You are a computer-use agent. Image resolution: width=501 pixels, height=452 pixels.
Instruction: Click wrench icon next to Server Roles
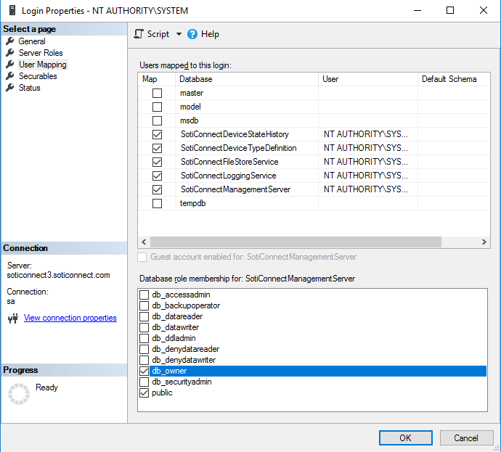click(x=10, y=53)
